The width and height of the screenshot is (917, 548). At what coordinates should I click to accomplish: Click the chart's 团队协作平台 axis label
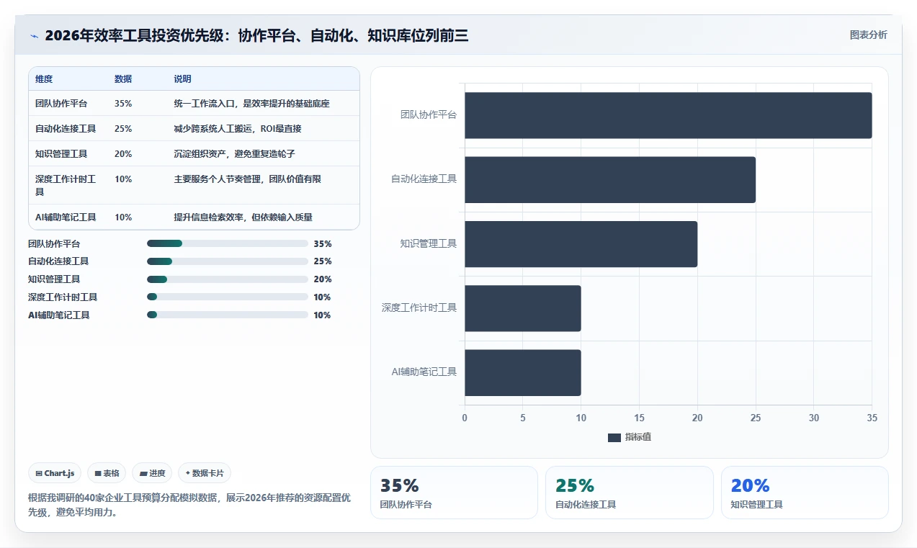pos(429,114)
